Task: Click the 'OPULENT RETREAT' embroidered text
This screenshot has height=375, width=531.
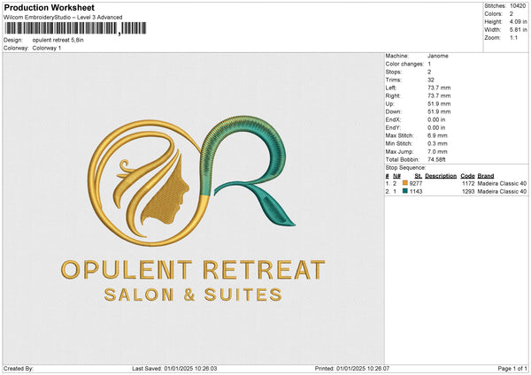Action: pos(193,270)
